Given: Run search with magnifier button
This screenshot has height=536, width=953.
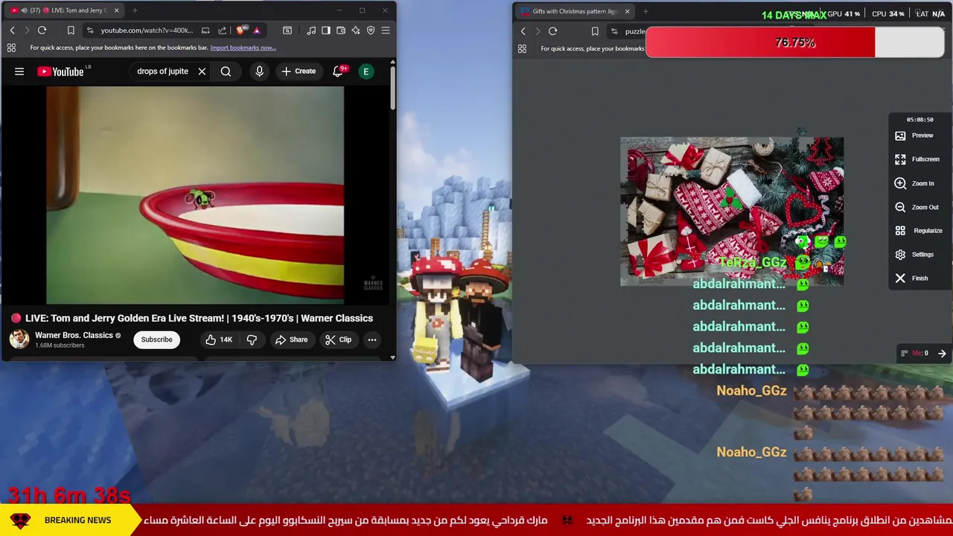Looking at the screenshot, I should coord(226,71).
